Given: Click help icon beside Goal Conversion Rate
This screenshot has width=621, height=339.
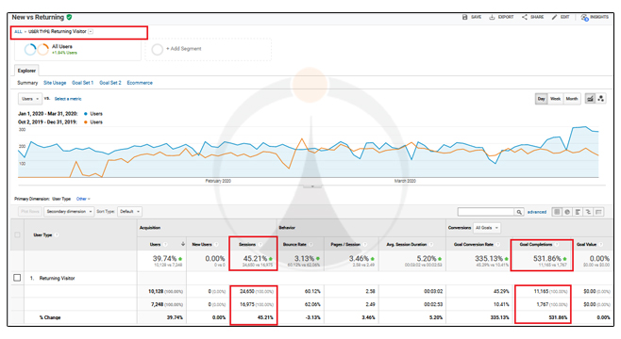Looking at the screenshot, I should [498, 245].
